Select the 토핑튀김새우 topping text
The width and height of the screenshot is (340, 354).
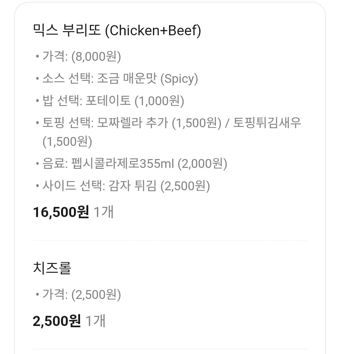click(x=267, y=123)
